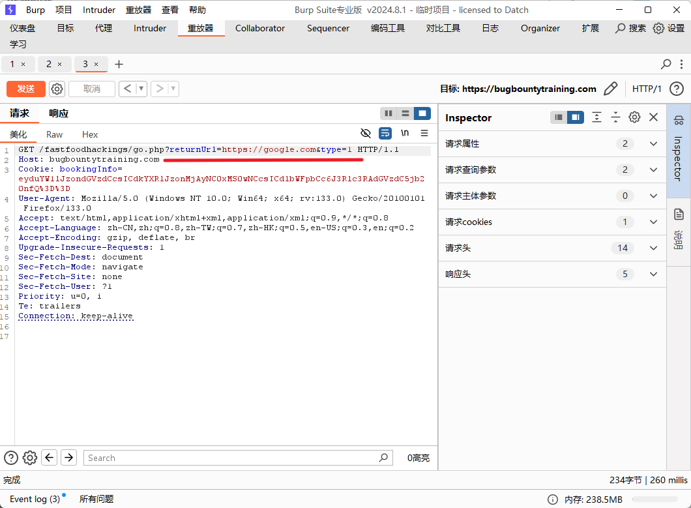This screenshot has width=691, height=508.
Task: Click memory info icon in status bar
Action: click(553, 499)
